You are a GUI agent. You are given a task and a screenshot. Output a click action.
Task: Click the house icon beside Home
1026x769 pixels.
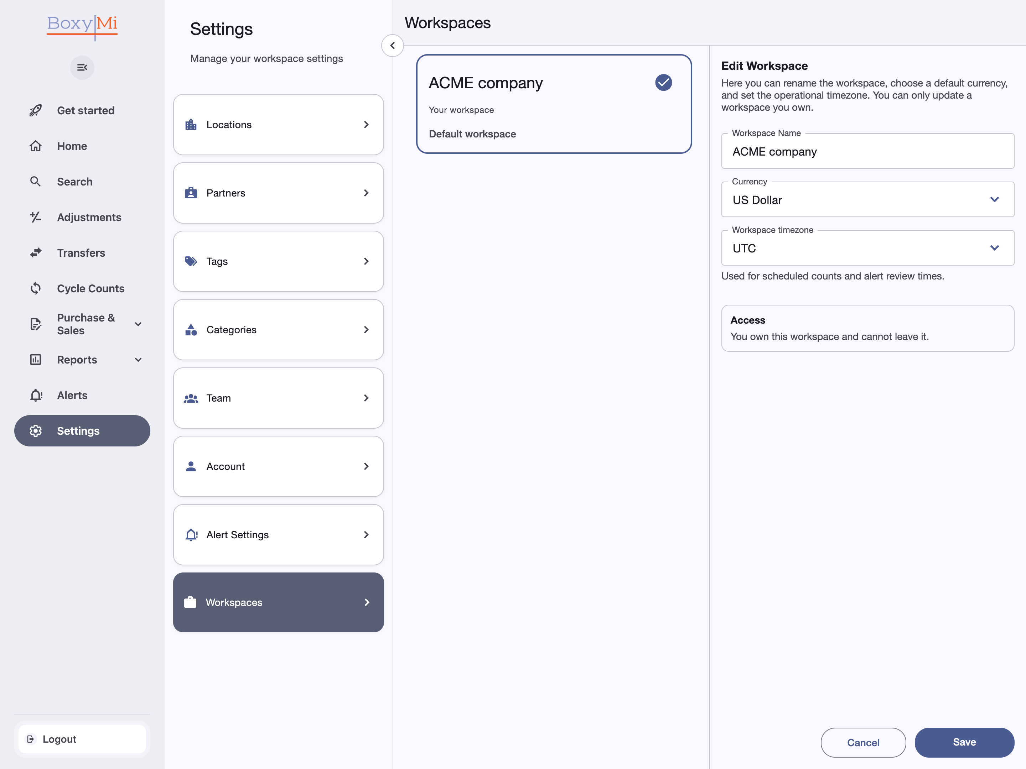36,146
